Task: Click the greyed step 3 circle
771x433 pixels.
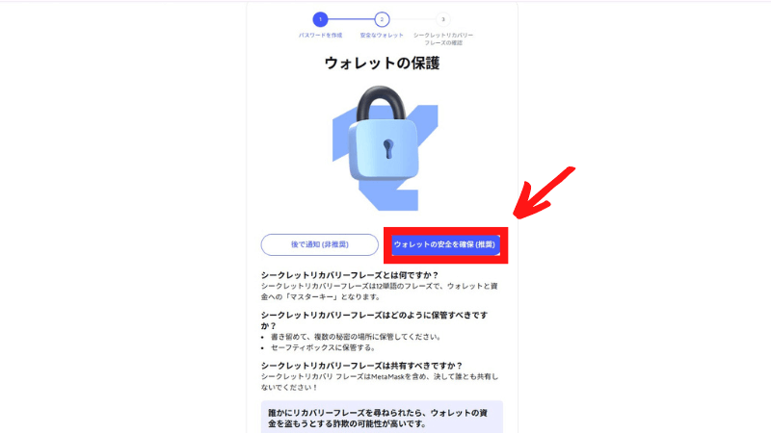Action: [443, 19]
